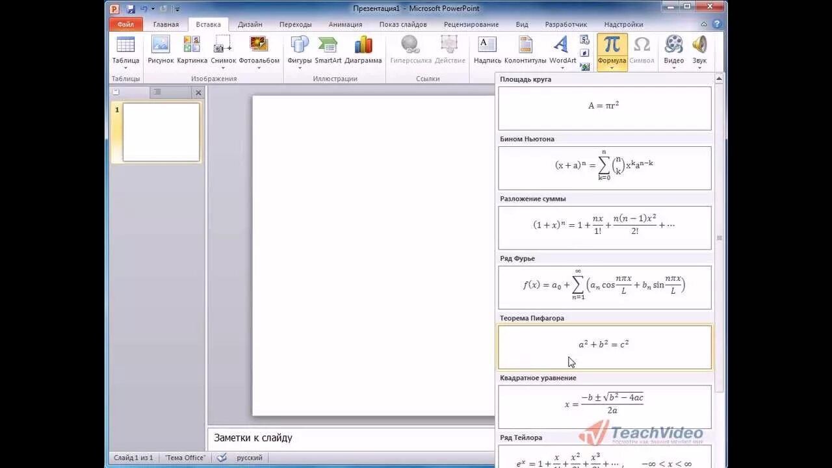Click the русский language indicator
Image resolution: width=832 pixels, height=468 pixels.
250,458
